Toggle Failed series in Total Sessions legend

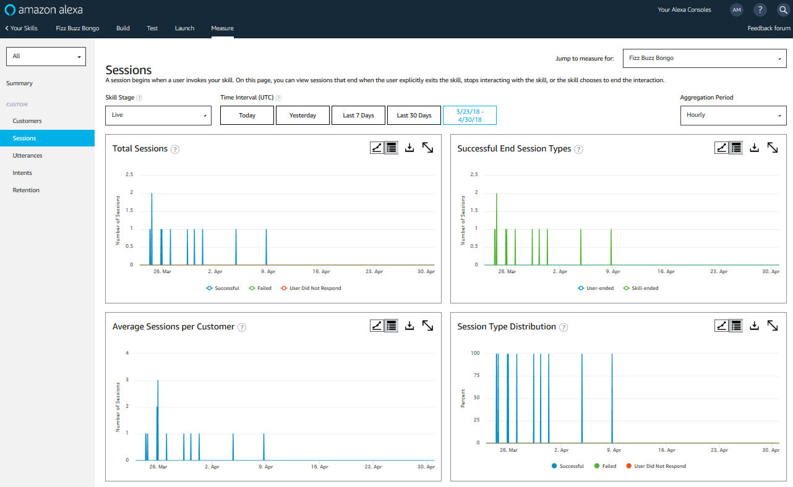260,288
